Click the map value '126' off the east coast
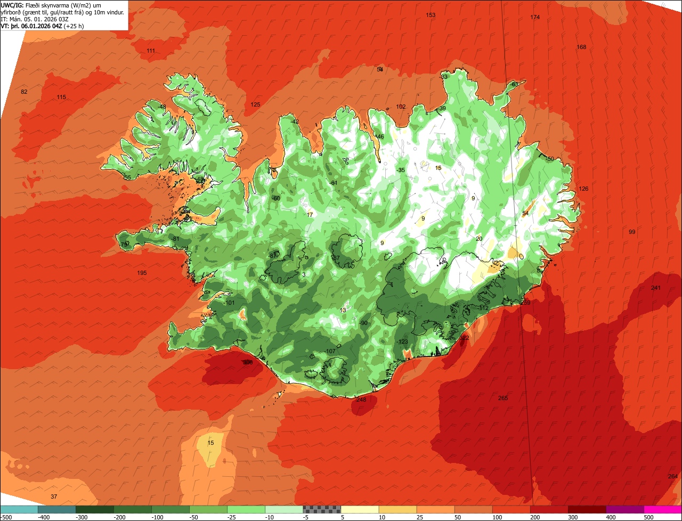The image size is (682, 521). pos(583,189)
